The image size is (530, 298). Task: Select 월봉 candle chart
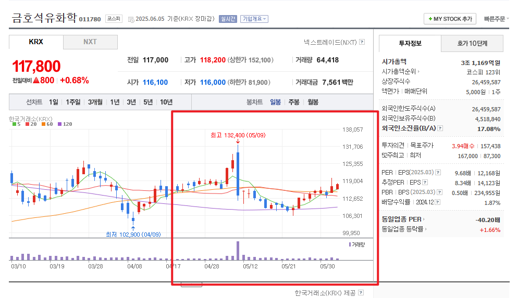tap(313, 102)
